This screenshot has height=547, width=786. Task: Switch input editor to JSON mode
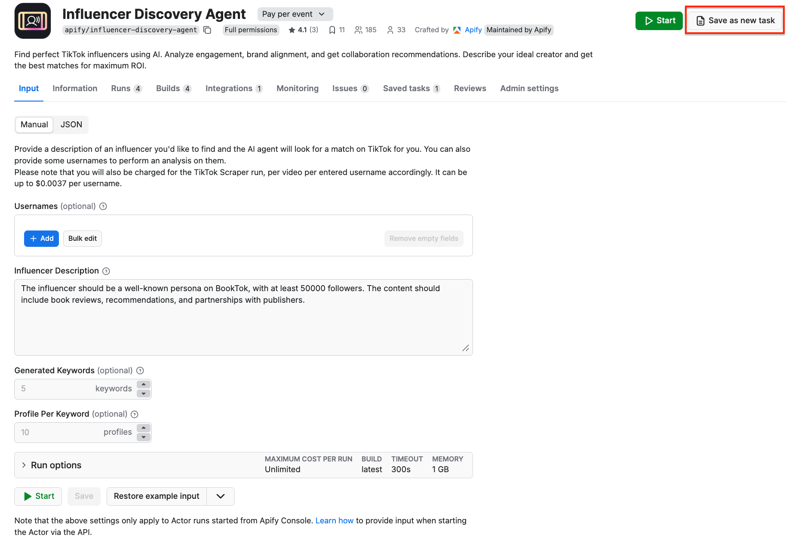(71, 125)
